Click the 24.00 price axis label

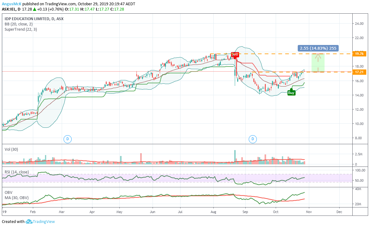[359, 24]
